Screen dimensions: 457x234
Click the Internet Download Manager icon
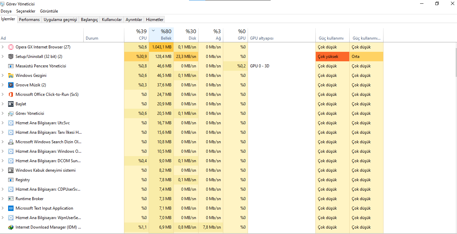tap(11, 227)
